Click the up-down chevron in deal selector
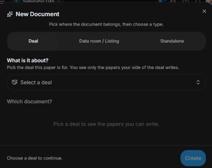Screen dimensions: 212x168 (x=198, y=82)
